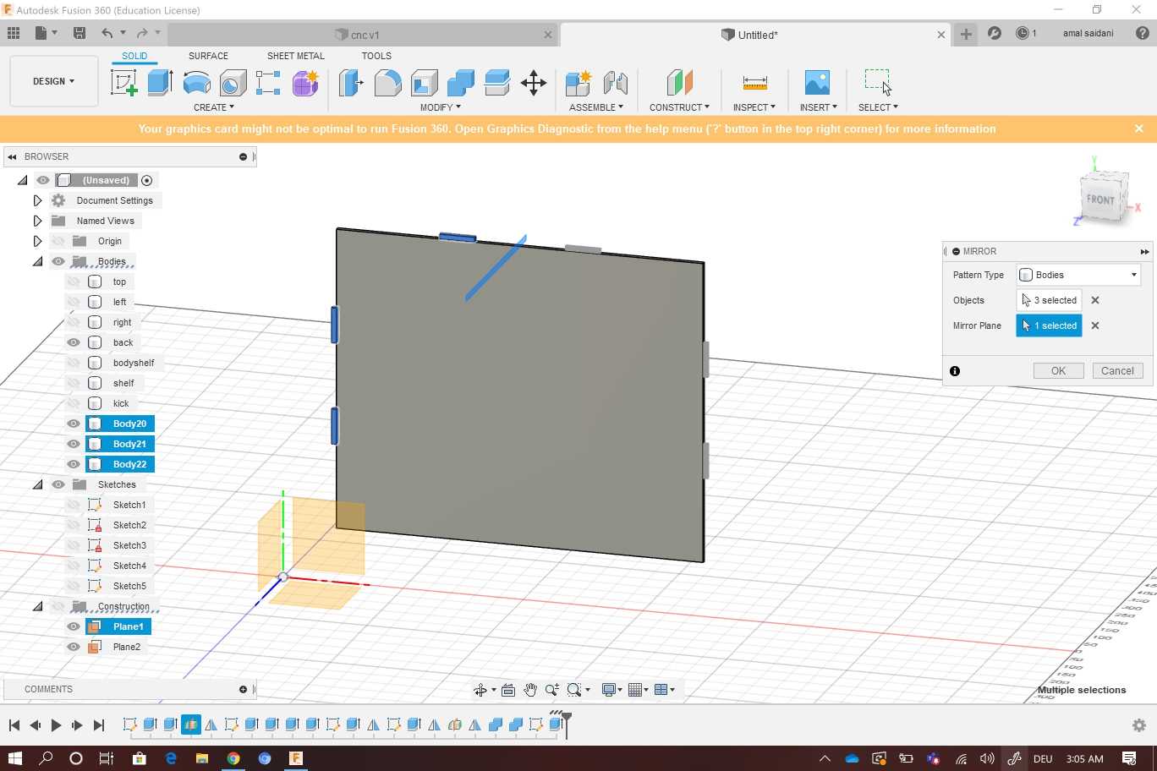Select the Joint tool in Assemble
Viewport: 1157px width, 771px height.
coord(616,83)
